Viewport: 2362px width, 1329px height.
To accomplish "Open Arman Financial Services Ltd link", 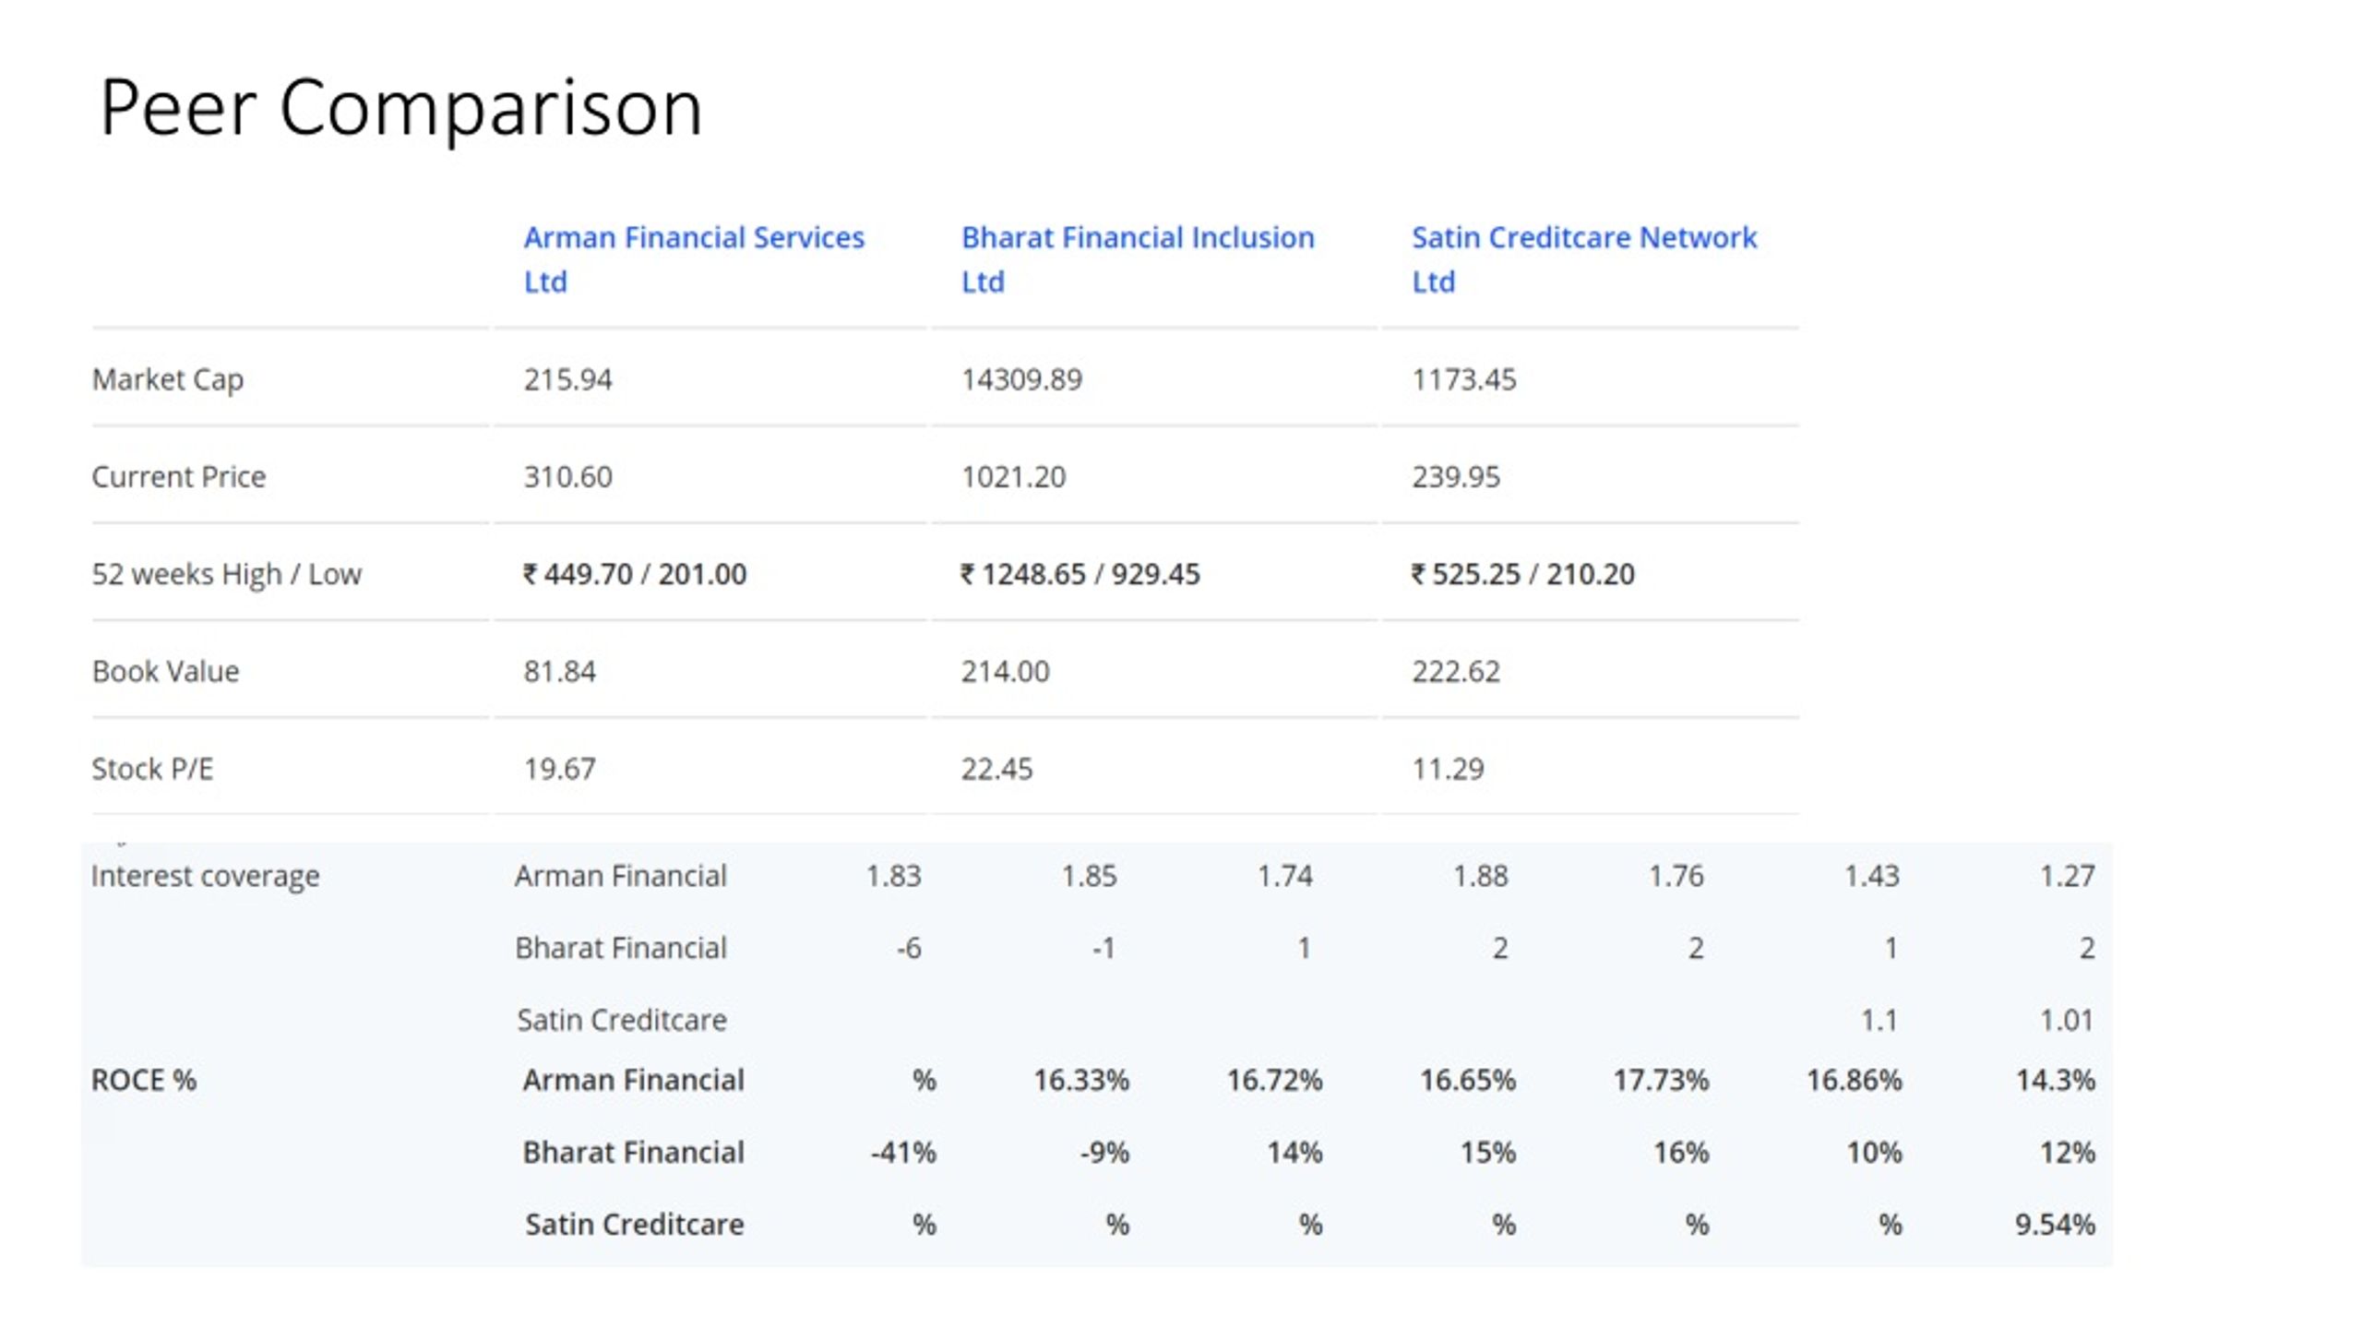I will [694, 259].
